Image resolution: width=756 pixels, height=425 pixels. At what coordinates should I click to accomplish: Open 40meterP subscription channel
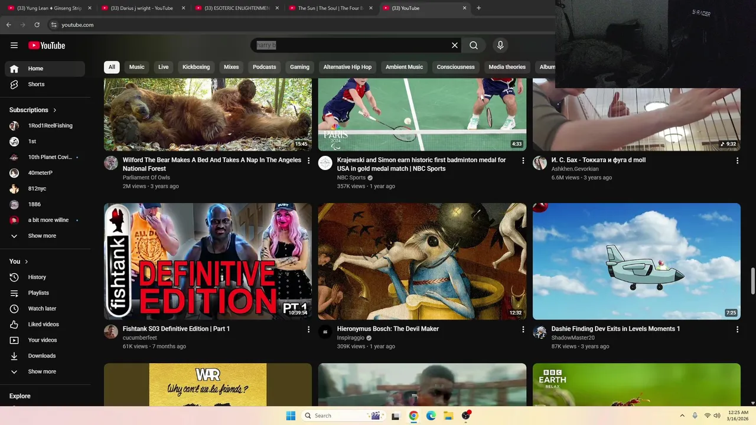point(45,173)
